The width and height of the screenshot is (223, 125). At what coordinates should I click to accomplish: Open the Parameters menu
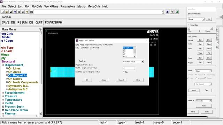click(x=68, y=6)
